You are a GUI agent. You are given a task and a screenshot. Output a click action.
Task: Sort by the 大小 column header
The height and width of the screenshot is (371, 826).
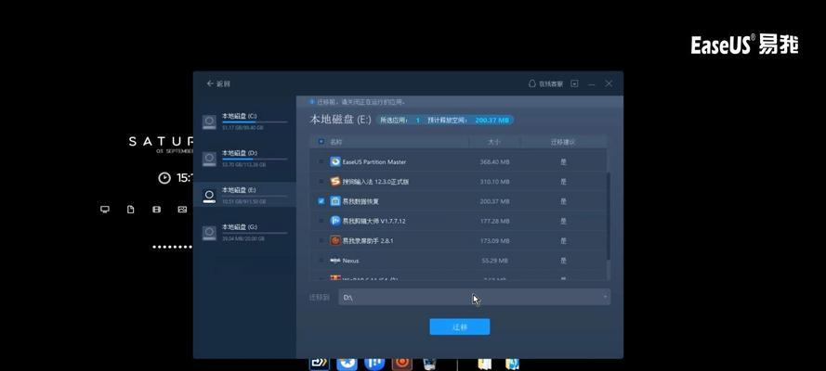494,142
